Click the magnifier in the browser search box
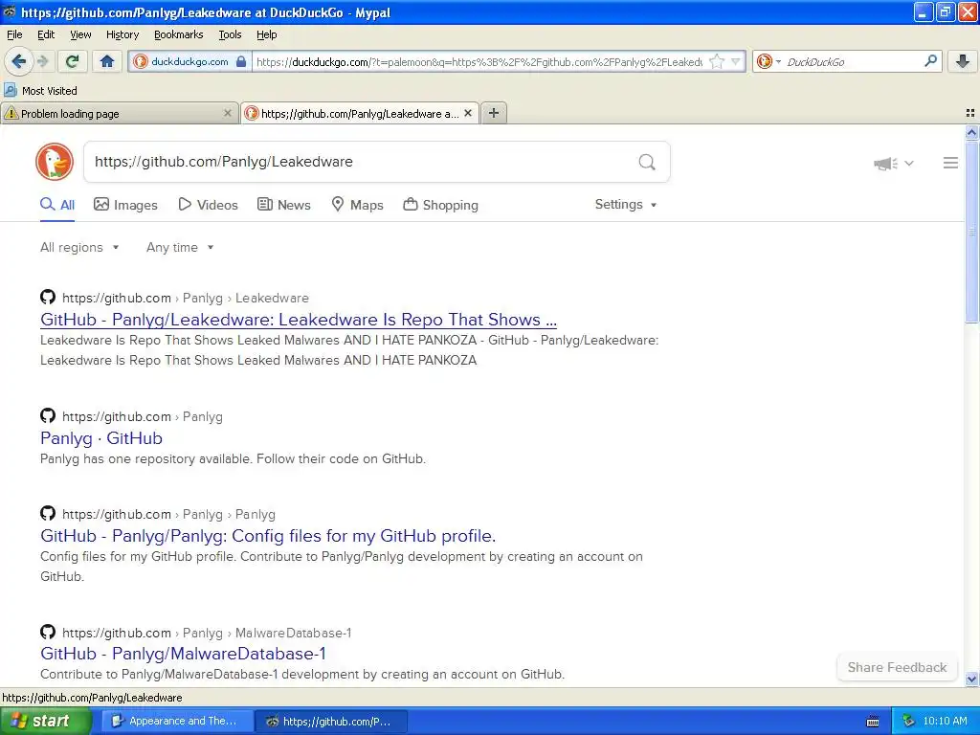Viewport: 980px width, 735px height. 930,61
